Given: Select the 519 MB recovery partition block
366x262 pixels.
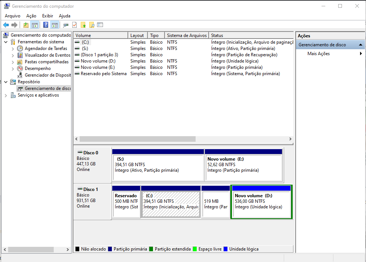Looking at the screenshot, I should (x=216, y=202).
